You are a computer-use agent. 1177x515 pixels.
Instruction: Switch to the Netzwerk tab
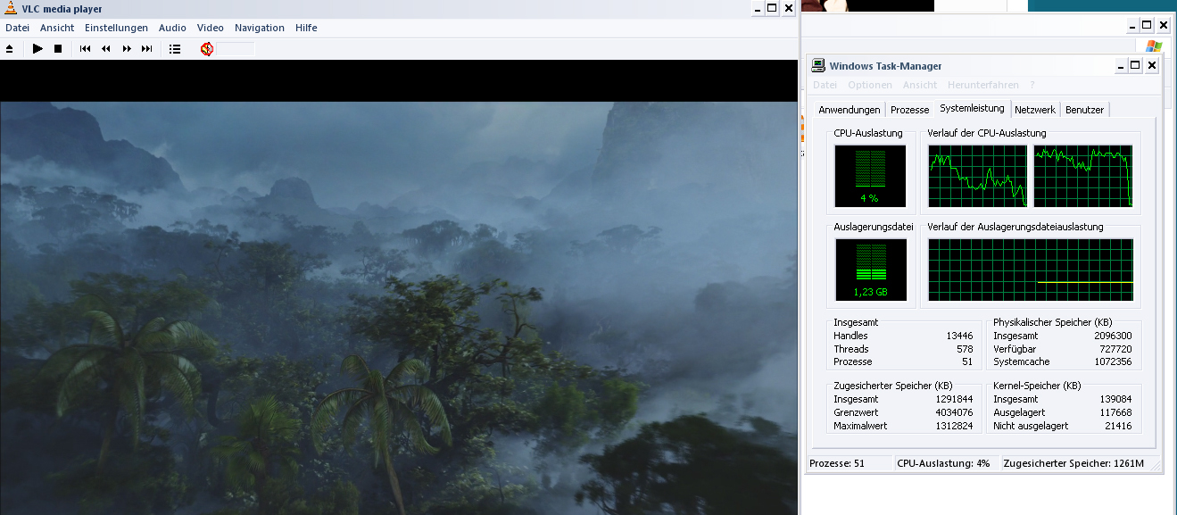click(x=1035, y=110)
